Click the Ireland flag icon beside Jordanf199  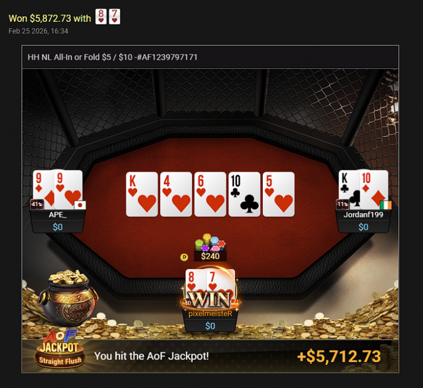[x=386, y=205]
